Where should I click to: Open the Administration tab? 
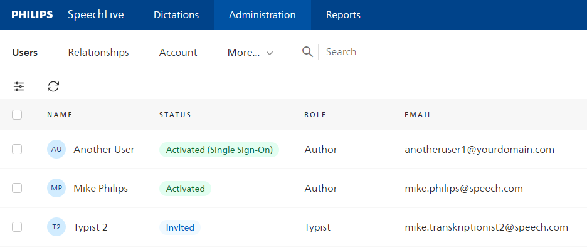262,15
